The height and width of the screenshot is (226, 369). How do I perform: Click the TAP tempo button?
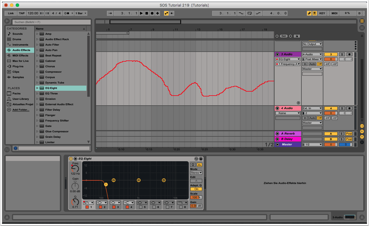click(22, 13)
